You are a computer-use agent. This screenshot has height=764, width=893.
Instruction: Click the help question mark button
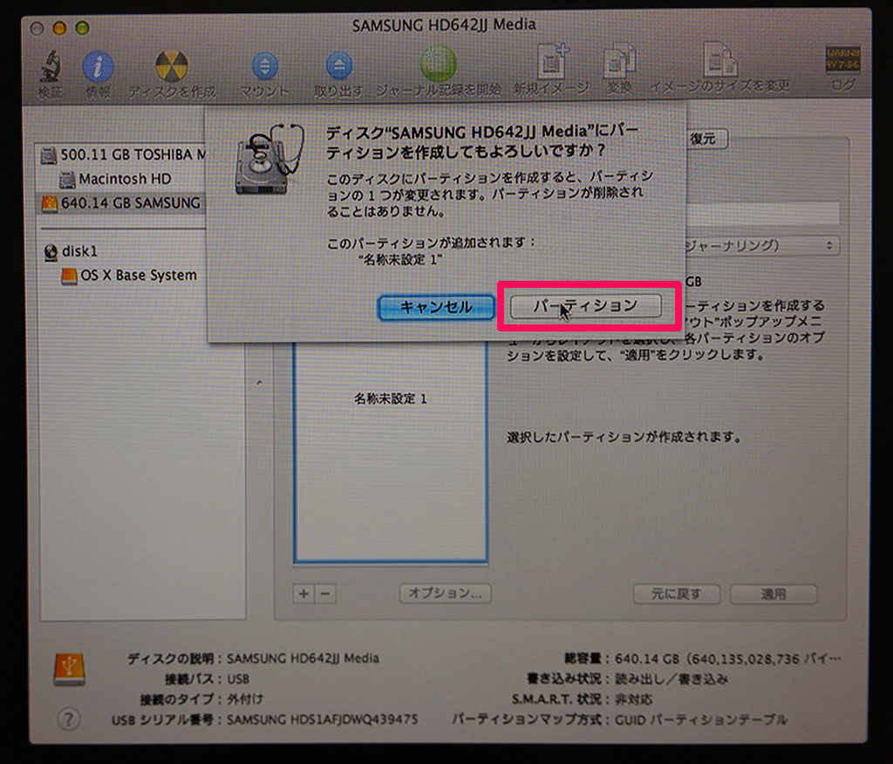68,720
